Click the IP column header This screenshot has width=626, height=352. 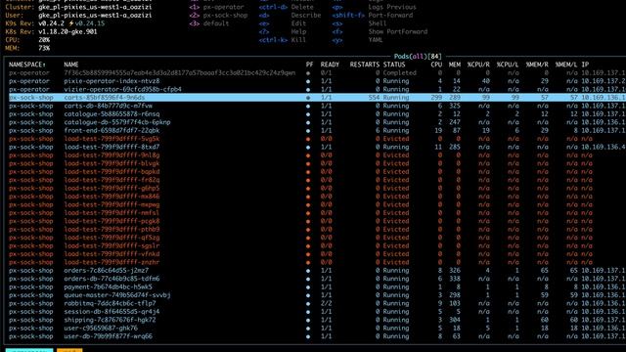(x=585, y=65)
